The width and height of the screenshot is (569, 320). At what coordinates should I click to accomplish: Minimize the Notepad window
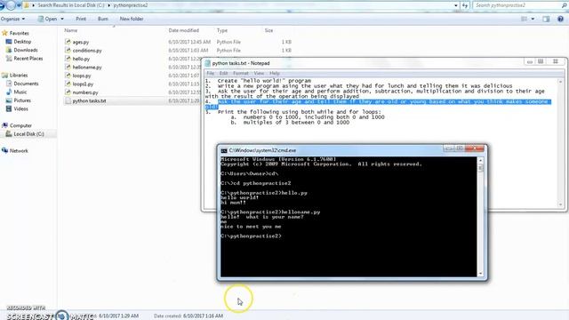(530, 61)
